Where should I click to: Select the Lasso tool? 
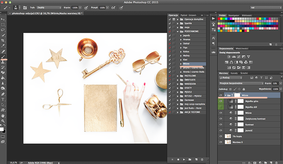[x=3, y=30]
